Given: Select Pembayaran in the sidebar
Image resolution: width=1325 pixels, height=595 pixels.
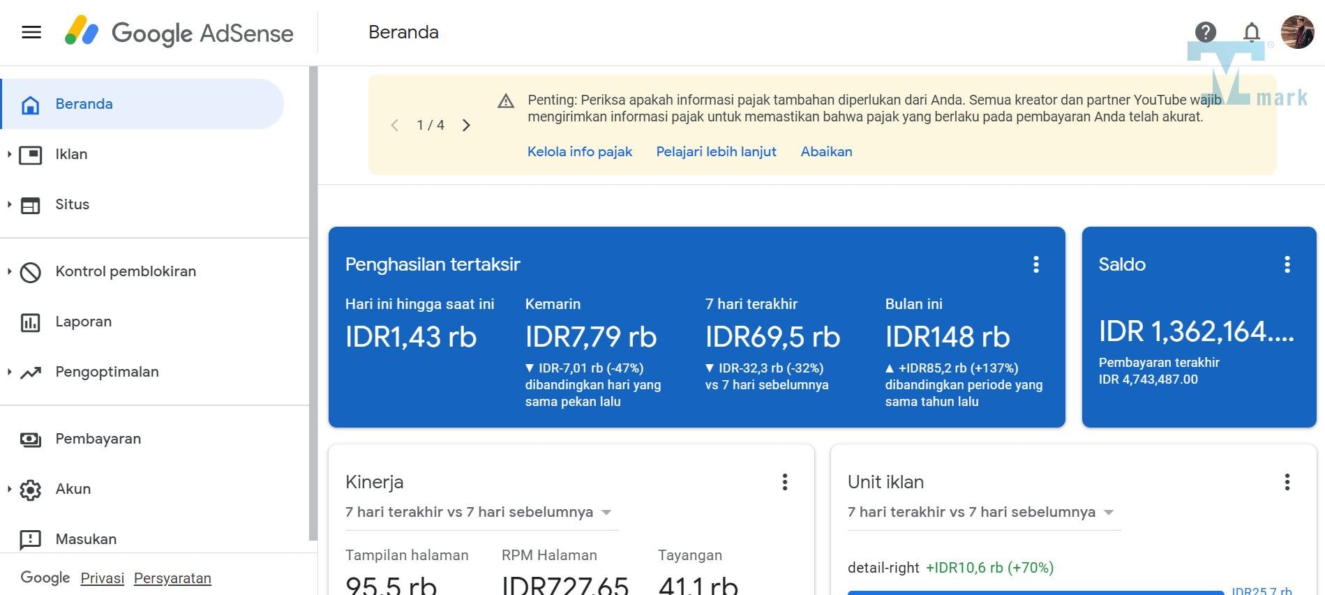Looking at the screenshot, I should coord(98,439).
